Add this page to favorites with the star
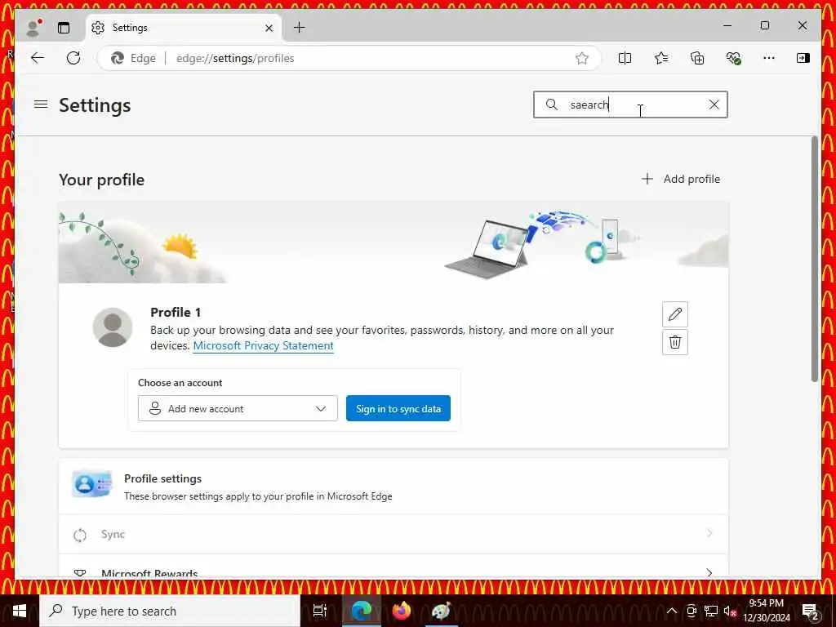836x627 pixels. [x=581, y=58]
